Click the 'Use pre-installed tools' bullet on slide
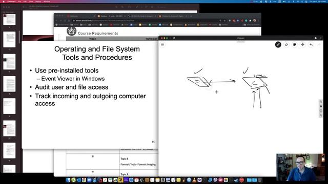Screen dimensions: 328x184 [x=67, y=71]
